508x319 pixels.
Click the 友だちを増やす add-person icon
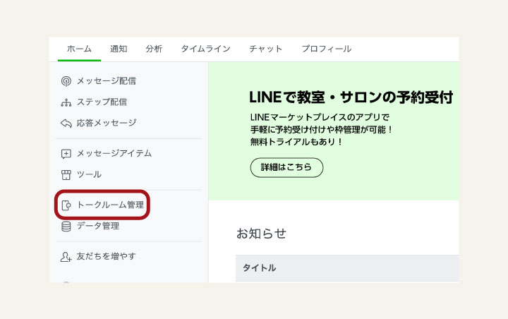click(x=66, y=257)
